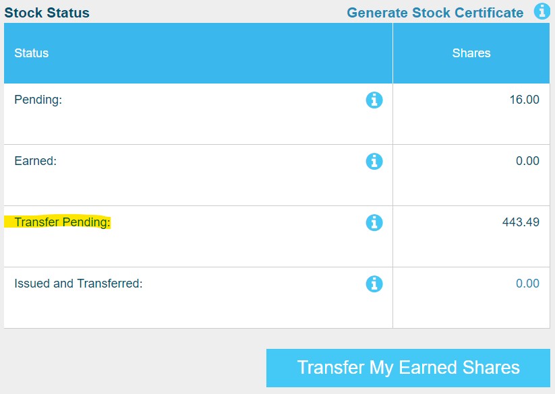555x394 pixels.
Task: Open the Pending row info icon
Action: [x=374, y=100]
